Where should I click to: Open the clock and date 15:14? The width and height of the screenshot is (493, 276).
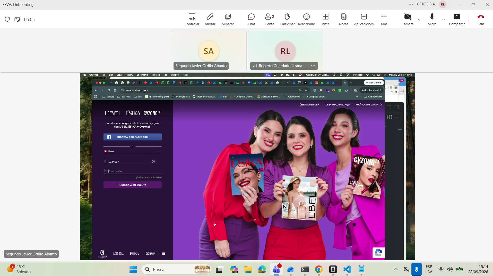478,269
